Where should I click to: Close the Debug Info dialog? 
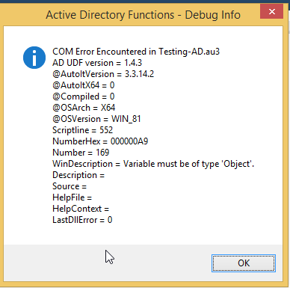click(x=271, y=11)
